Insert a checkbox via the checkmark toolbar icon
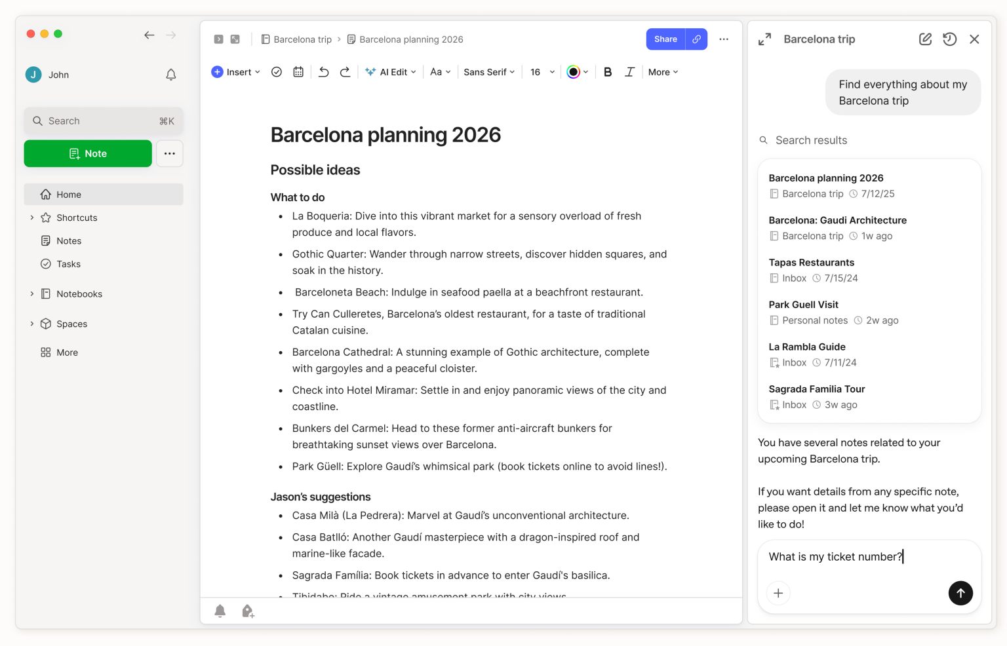Image resolution: width=1007 pixels, height=646 pixels. point(276,71)
